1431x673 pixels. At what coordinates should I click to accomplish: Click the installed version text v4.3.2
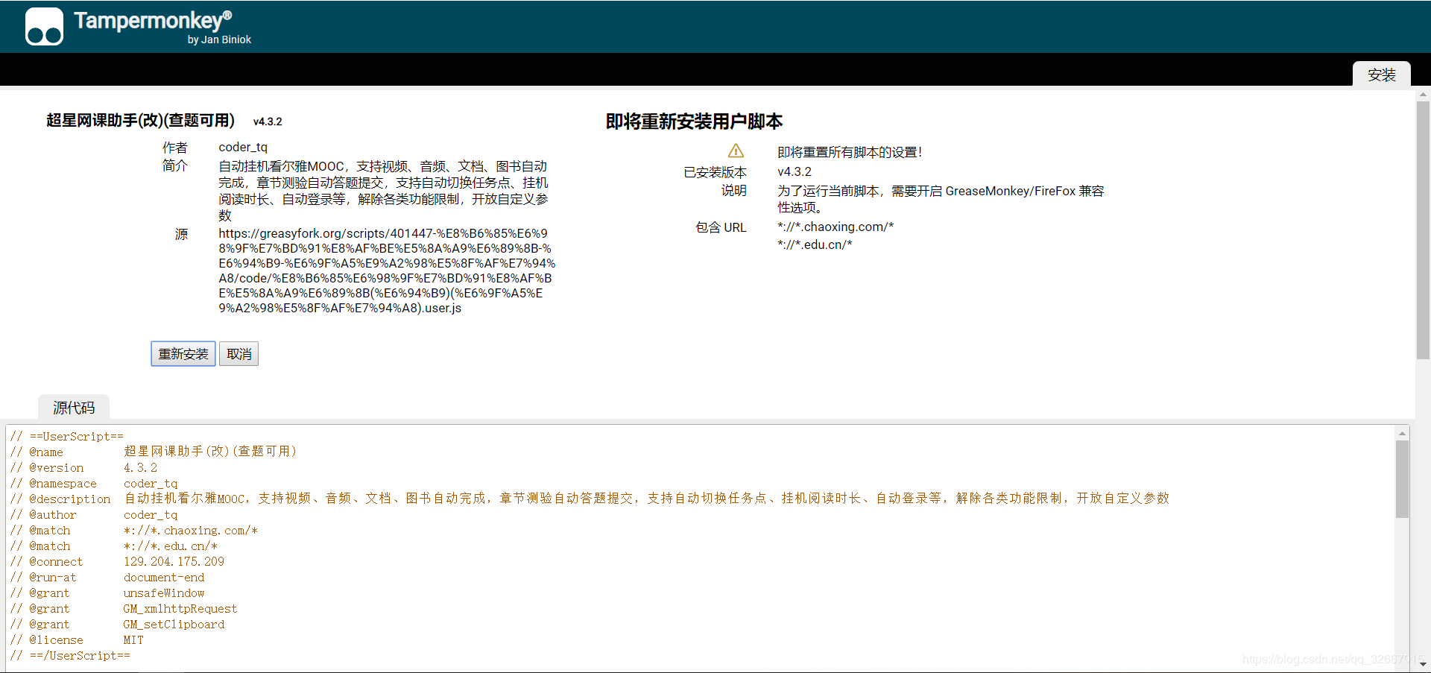(794, 171)
